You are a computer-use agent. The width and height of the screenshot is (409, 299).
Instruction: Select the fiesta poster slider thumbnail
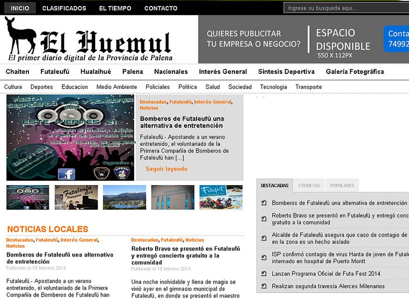27,197
